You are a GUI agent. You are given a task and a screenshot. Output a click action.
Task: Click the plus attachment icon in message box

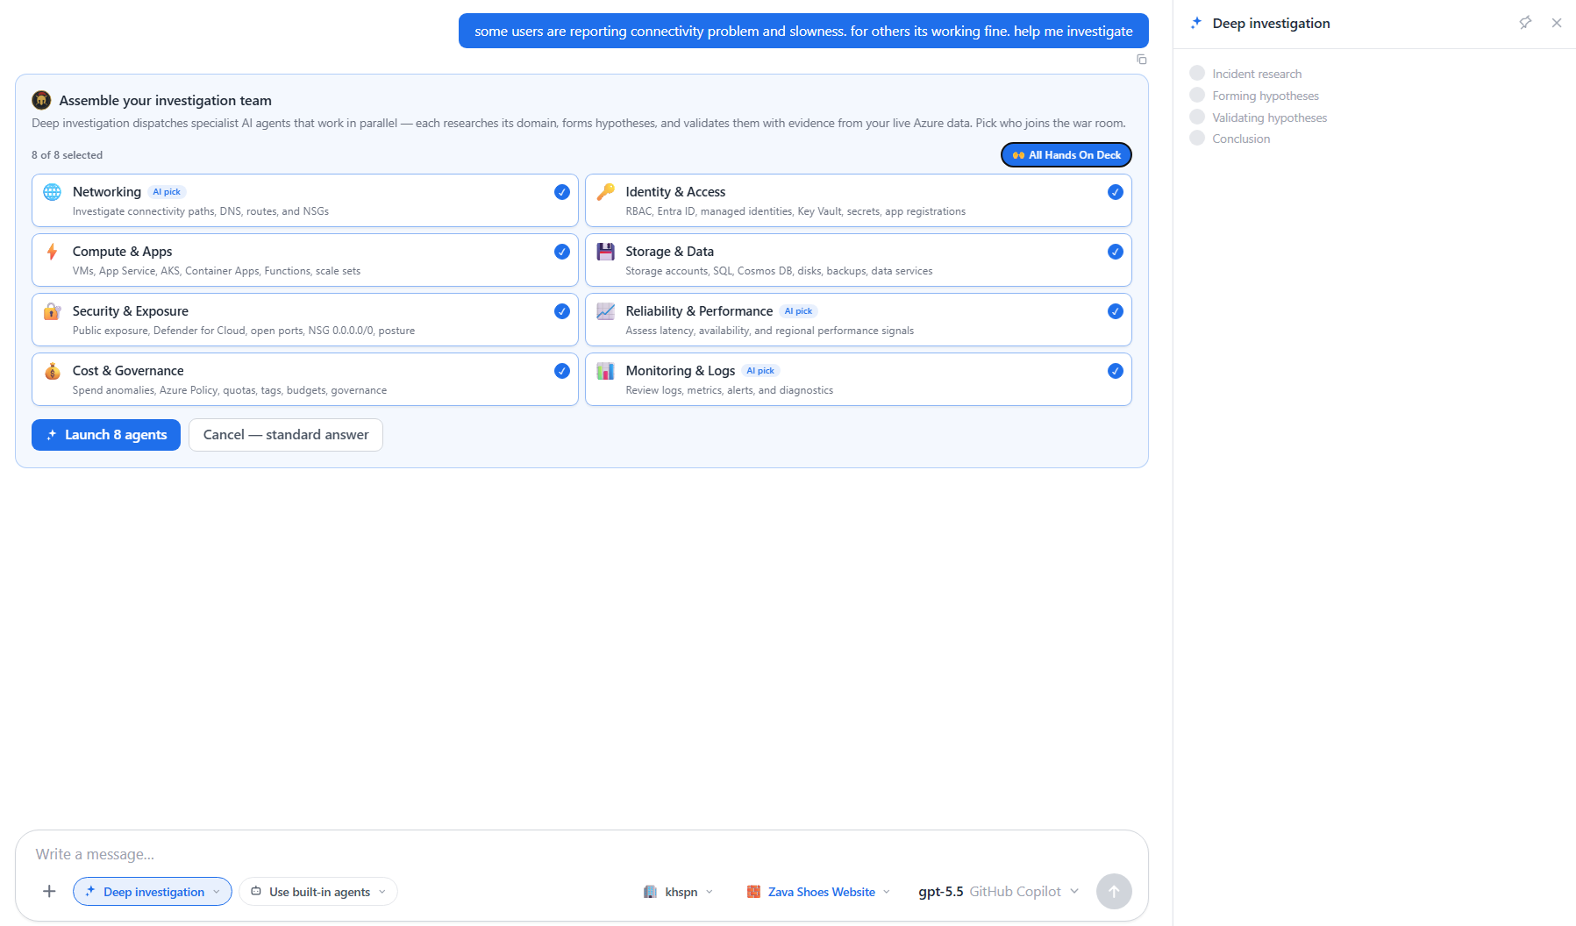point(49,892)
